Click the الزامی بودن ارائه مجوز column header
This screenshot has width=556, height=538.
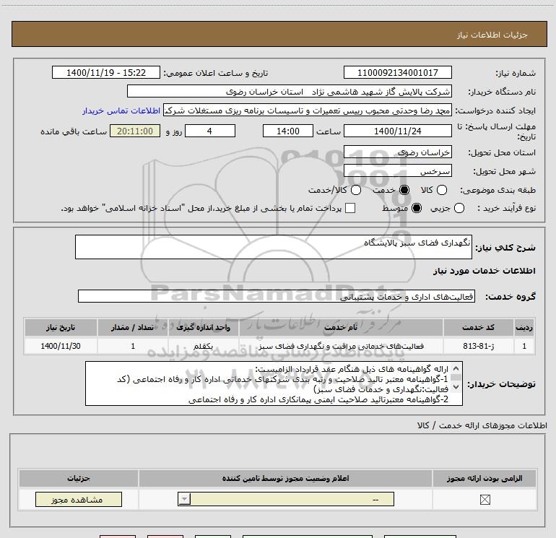pyautogui.click(x=485, y=478)
